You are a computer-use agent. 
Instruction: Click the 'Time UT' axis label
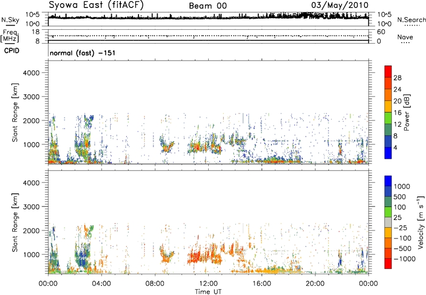point(208,292)
